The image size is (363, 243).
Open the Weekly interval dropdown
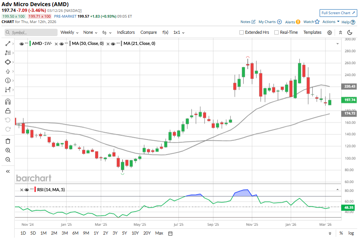click(69, 33)
